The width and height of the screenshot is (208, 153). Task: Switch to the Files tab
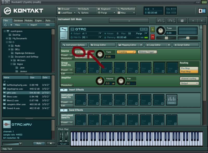pyautogui.click(x=8, y=21)
